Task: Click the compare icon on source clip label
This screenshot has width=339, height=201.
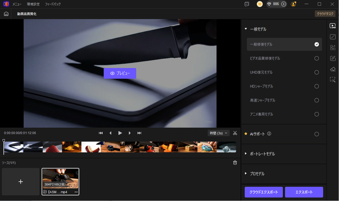Action: pyautogui.click(x=45, y=192)
